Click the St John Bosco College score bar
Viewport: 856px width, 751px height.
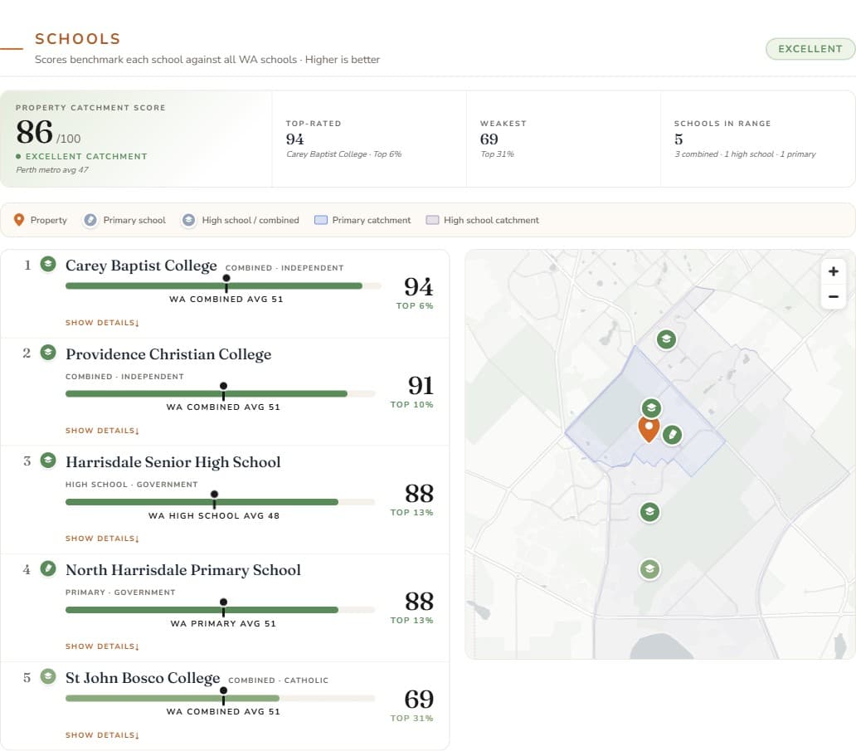[x=220, y=698]
